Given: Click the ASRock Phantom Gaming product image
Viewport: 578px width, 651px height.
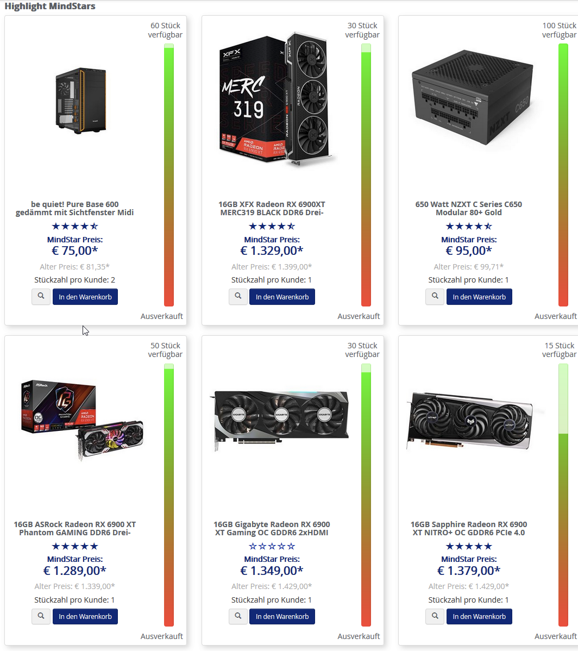Looking at the screenshot, I should click(x=82, y=420).
